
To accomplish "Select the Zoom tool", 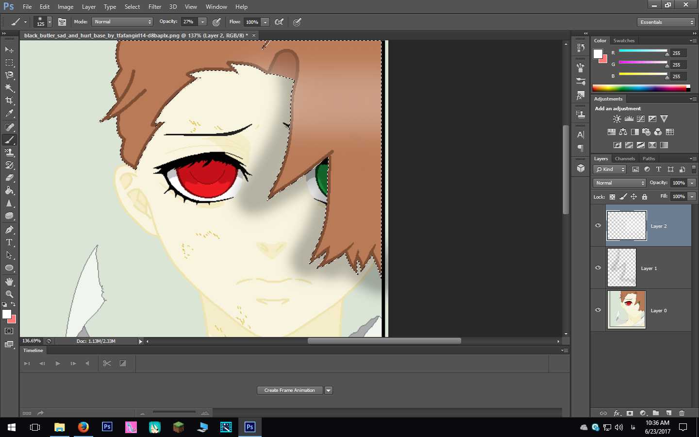I will [x=9, y=294].
